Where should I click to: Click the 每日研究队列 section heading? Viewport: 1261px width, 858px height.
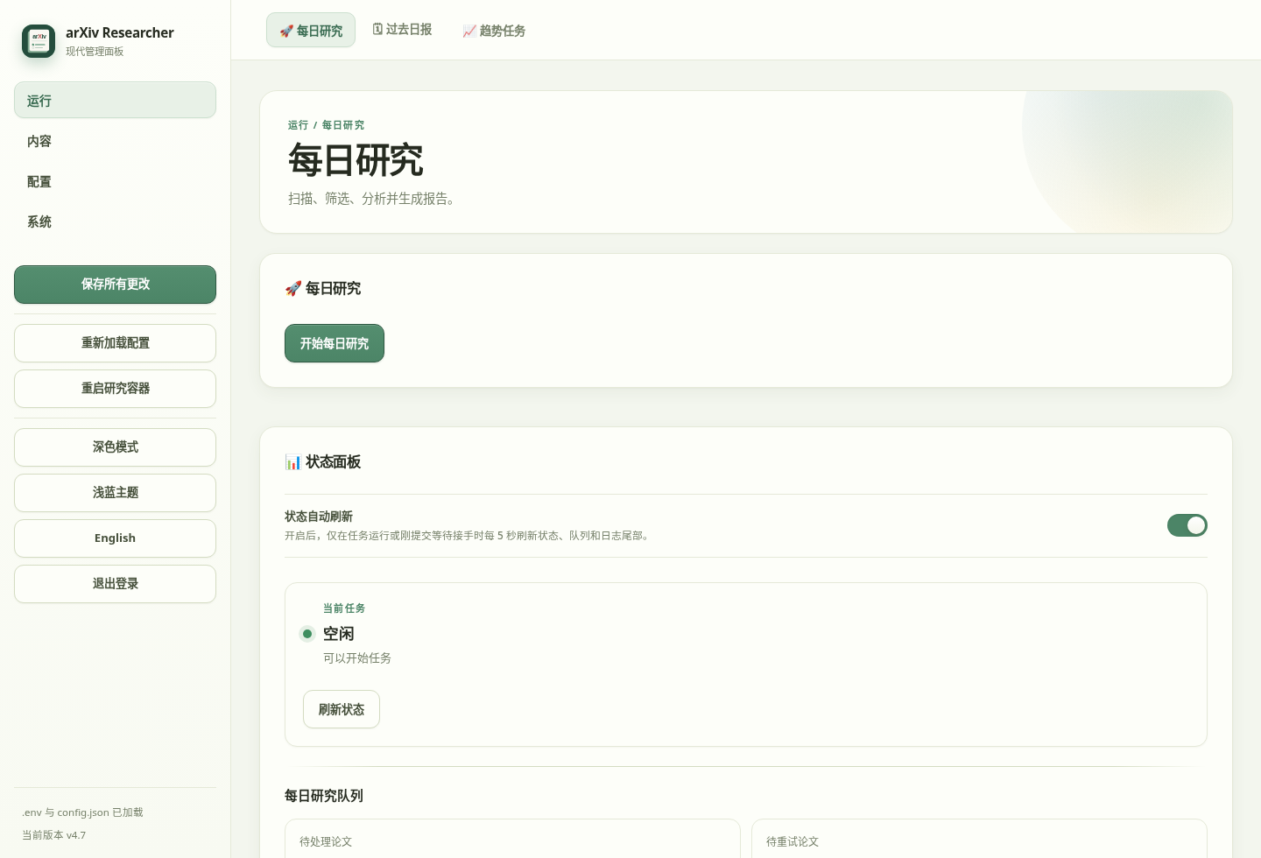pyautogui.click(x=324, y=796)
